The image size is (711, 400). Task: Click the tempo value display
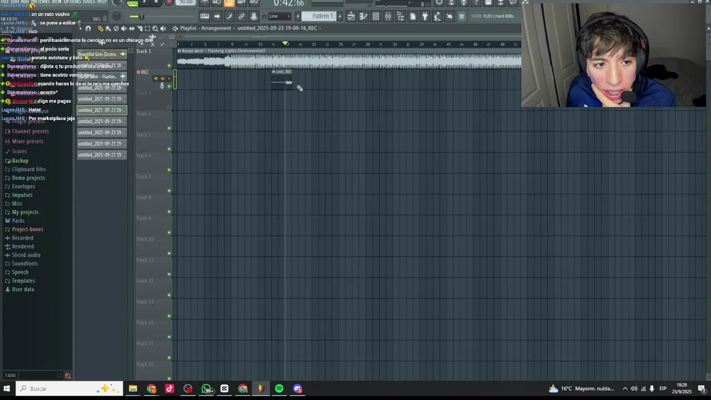(186, 3)
